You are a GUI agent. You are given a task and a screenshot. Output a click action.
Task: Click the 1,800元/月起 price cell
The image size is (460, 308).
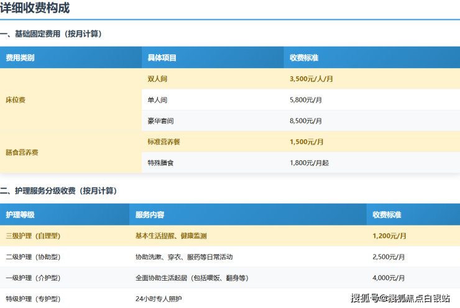[309, 163]
